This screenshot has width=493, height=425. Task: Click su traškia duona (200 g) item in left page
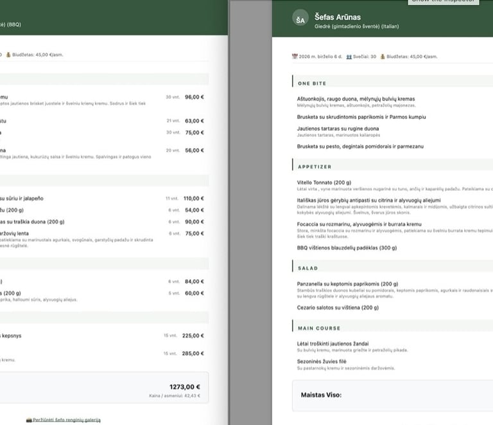tap(32, 222)
